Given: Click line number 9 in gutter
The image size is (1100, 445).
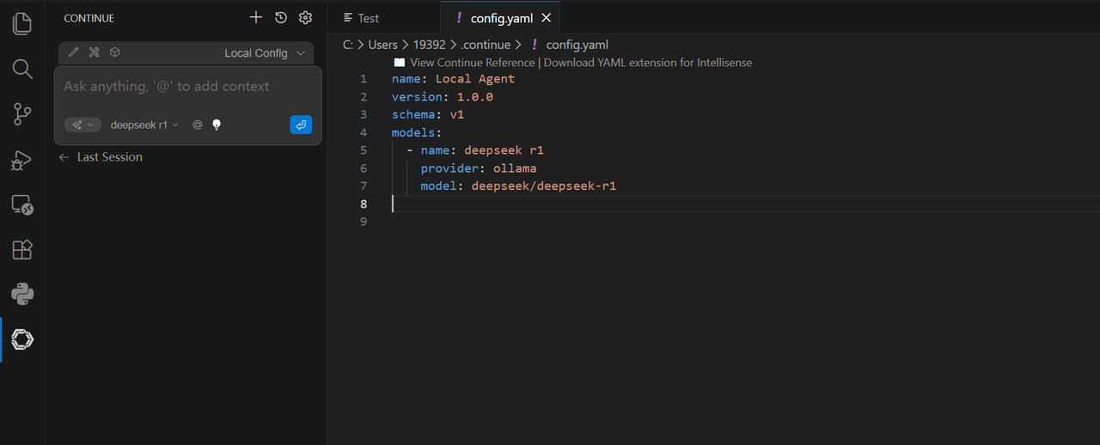Looking at the screenshot, I should click(364, 222).
